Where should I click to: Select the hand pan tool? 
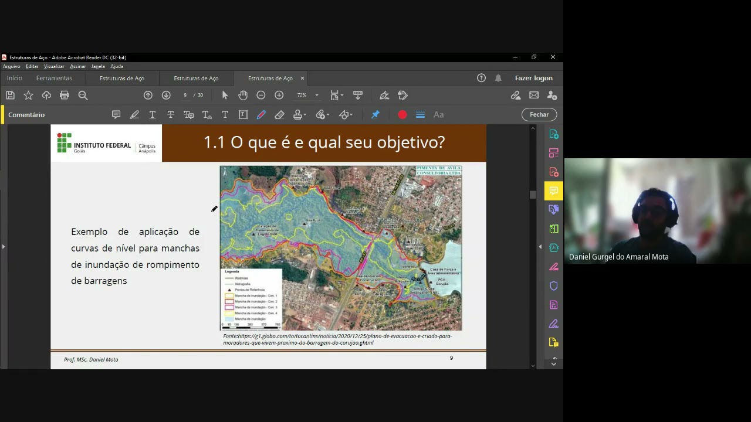click(243, 95)
